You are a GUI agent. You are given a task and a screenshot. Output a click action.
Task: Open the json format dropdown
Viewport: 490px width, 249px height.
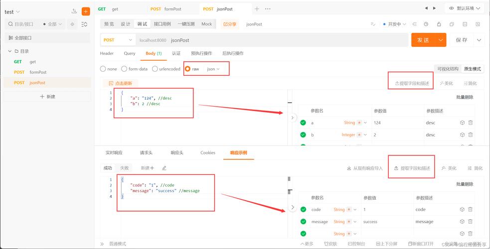(x=213, y=69)
